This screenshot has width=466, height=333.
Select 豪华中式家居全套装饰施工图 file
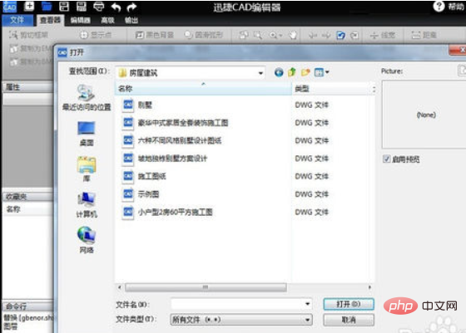pyautogui.click(x=183, y=123)
